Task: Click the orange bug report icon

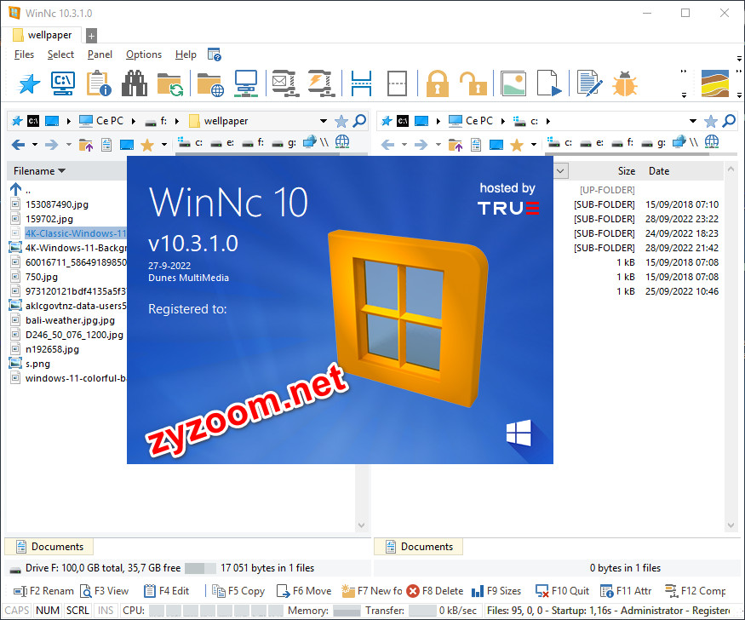Action: point(624,84)
